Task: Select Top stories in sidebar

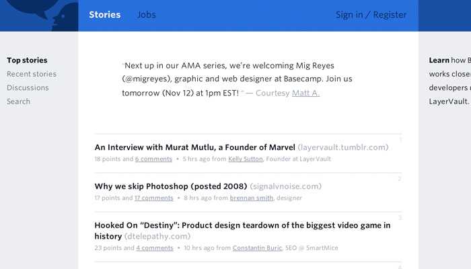Action: coord(27,61)
